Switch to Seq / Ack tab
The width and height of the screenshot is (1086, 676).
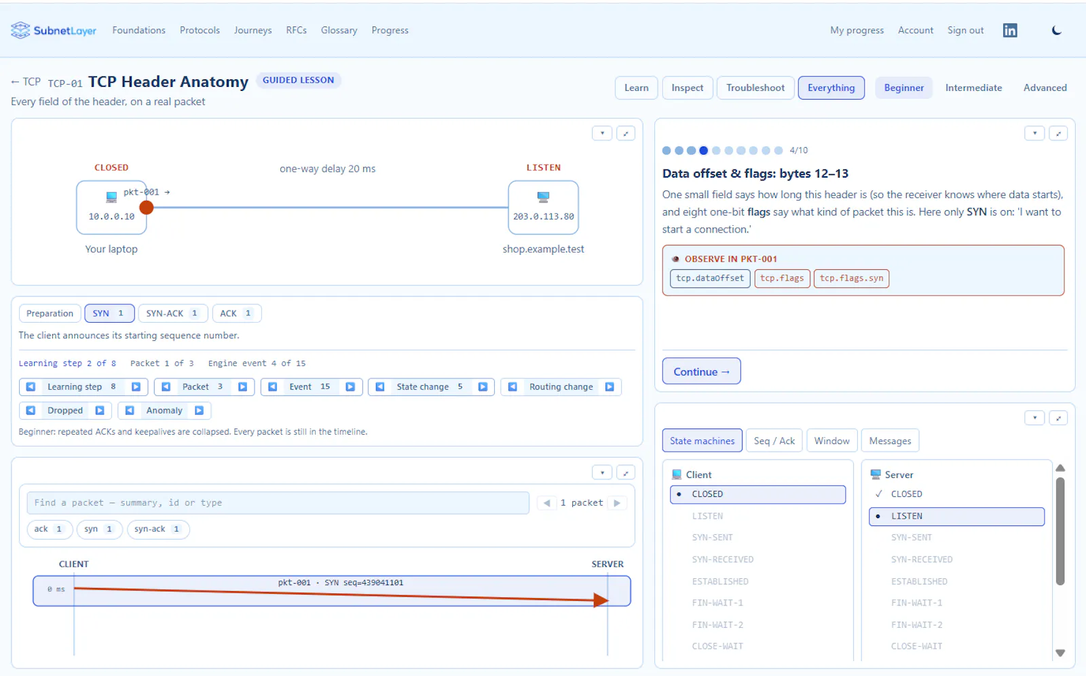point(774,441)
